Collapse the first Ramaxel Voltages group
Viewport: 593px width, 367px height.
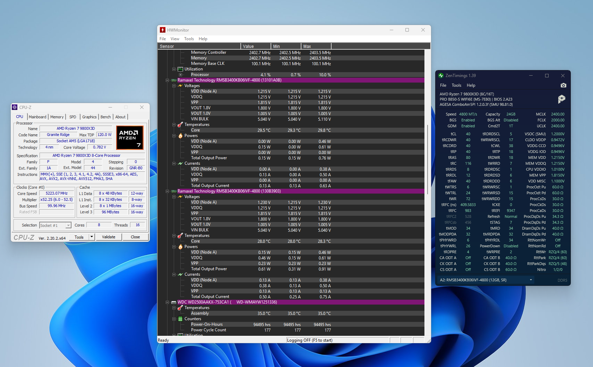tap(174, 86)
